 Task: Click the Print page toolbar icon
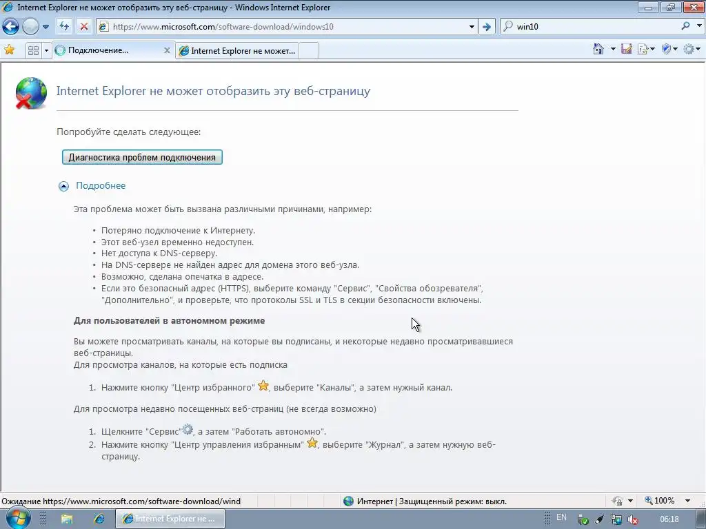(643, 49)
